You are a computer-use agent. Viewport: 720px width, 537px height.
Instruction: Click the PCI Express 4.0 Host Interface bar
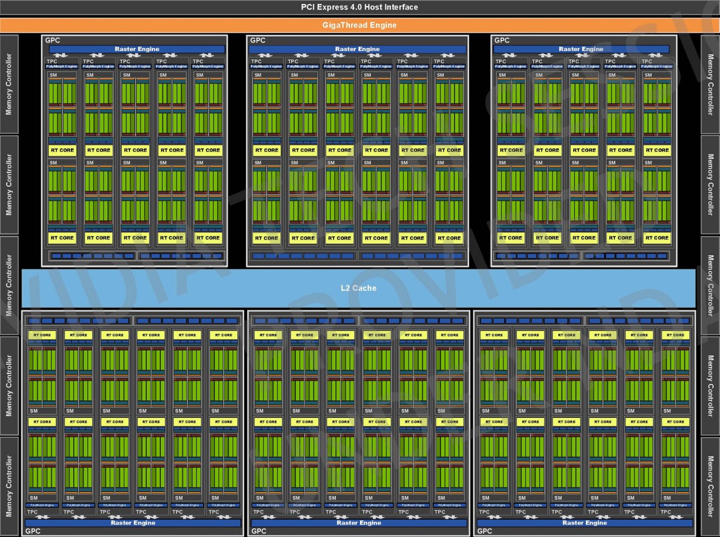point(359,7)
